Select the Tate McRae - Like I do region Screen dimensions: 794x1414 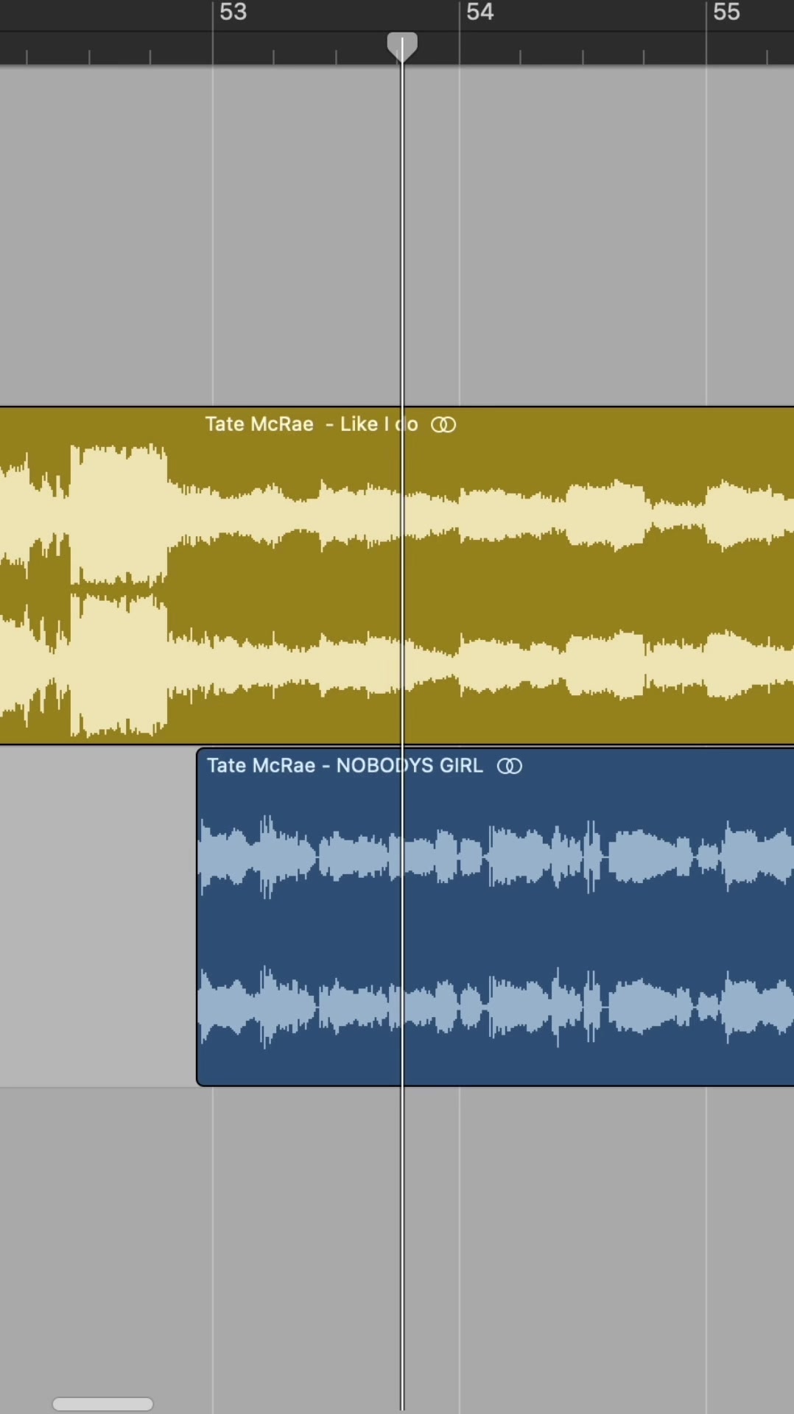[397, 575]
